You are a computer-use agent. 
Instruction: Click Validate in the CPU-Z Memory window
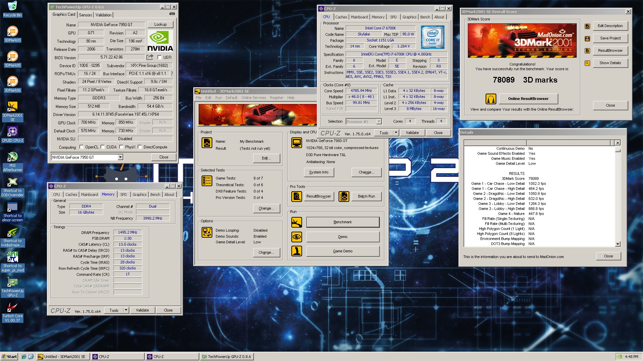click(x=142, y=310)
